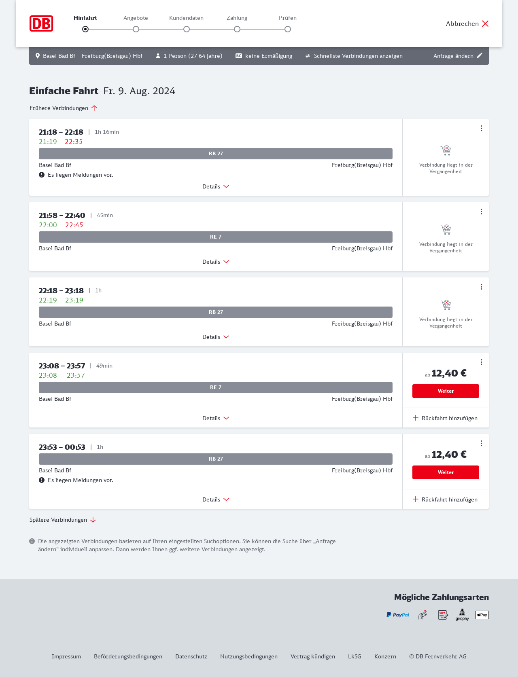Viewport: 518px width, 677px height.
Task: Load Spätere Verbindungen
Action: 63,520
